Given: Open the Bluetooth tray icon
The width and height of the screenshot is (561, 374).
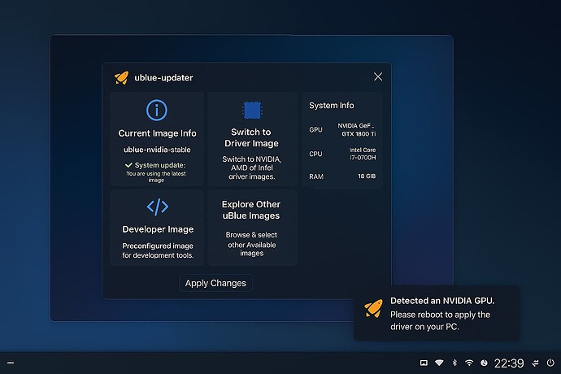Looking at the screenshot, I should [454, 363].
